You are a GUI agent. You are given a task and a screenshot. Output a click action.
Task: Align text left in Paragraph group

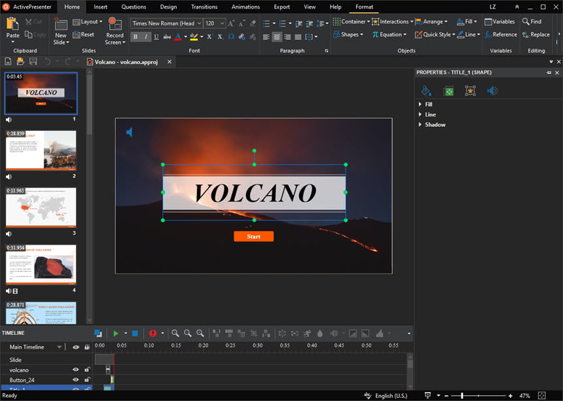(266, 37)
